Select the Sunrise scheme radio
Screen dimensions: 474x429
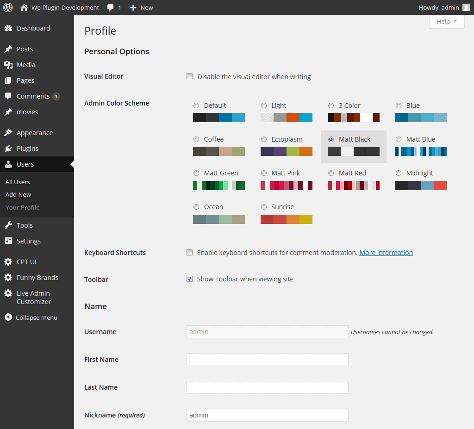264,207
